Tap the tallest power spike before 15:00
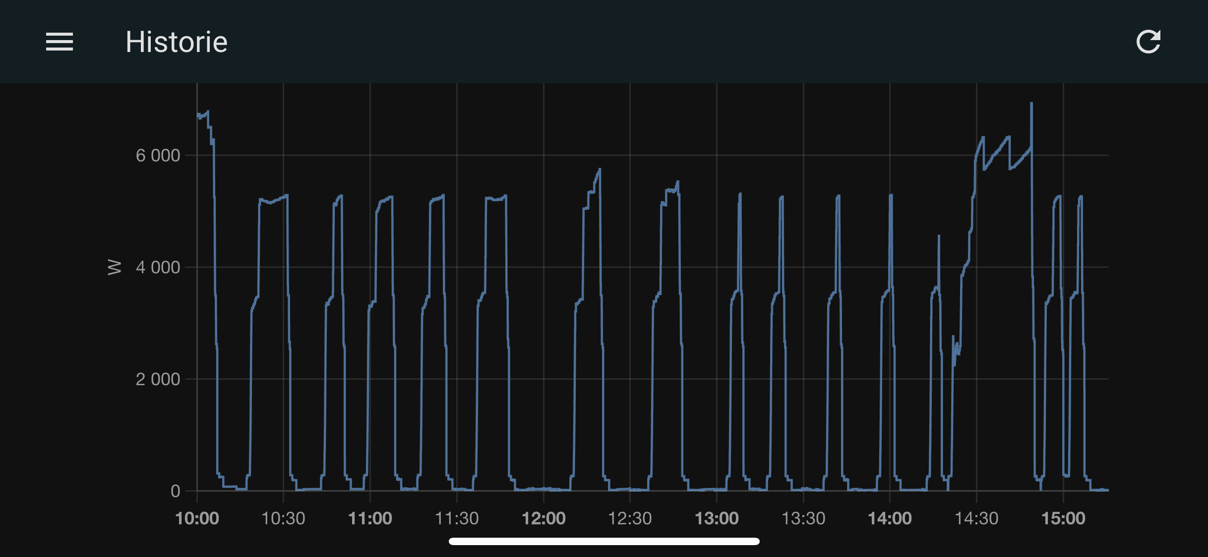Viewport: 1208px width, 557px height. (x=1031, y=105)
